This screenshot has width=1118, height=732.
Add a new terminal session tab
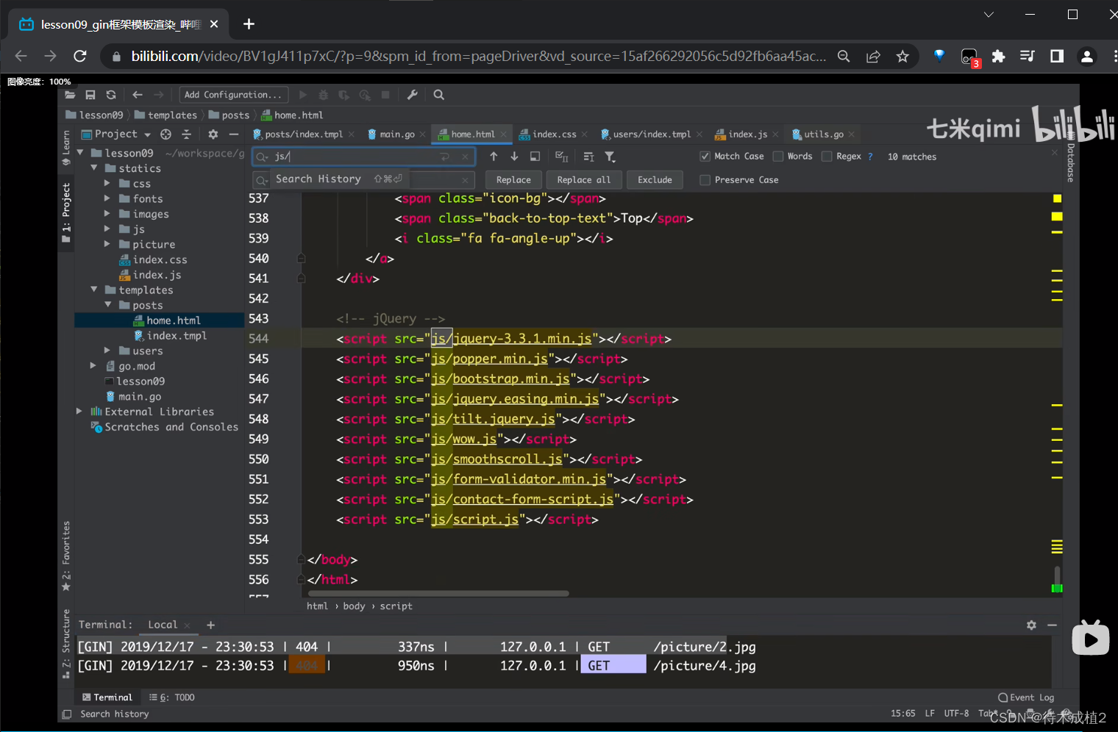(x=211, y=625)
